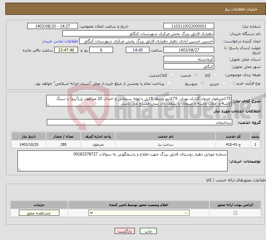Click the remaining time field 23:47:46
The image size is (266, 240).
66,50
